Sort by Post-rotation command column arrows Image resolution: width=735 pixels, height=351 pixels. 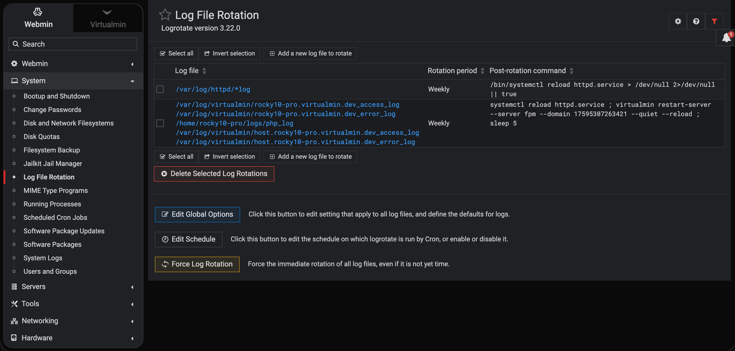572,71
